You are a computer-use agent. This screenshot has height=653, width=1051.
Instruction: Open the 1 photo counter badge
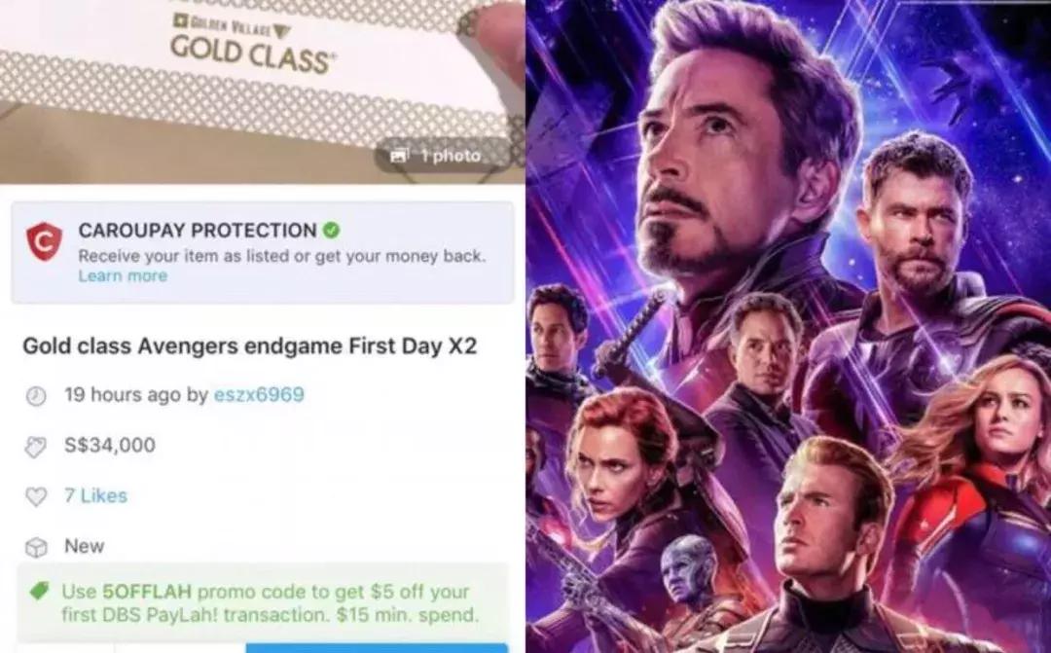tap(438, 156)
